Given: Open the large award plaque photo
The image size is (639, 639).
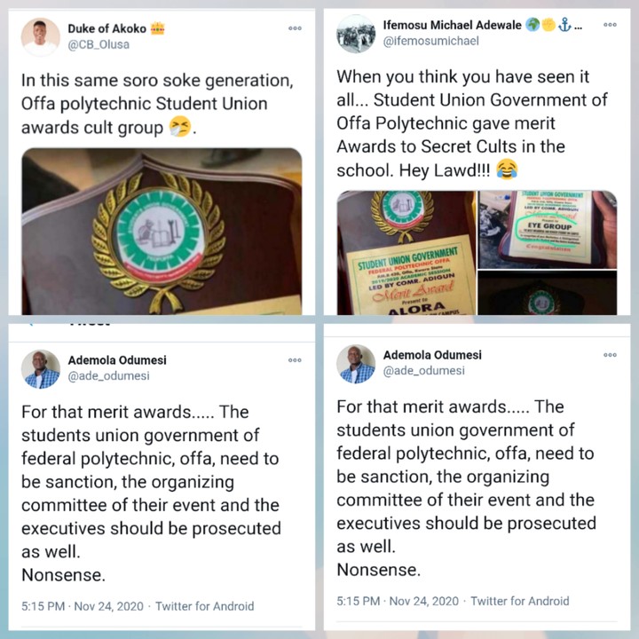Looking at the screenshot, I should click(162, 232).
